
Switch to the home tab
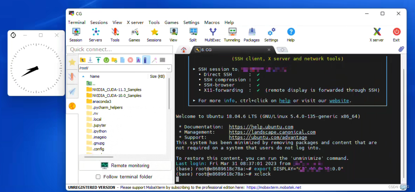(183, 50)
